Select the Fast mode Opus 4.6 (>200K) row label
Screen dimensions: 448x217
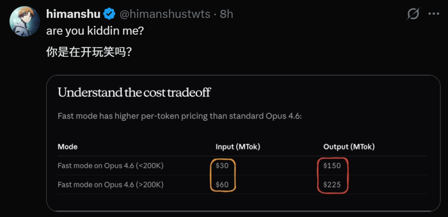pos(110,185)
